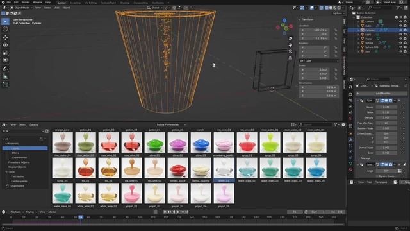
Task: Jump to the first frame in timeline
Action: coord(165,212)
